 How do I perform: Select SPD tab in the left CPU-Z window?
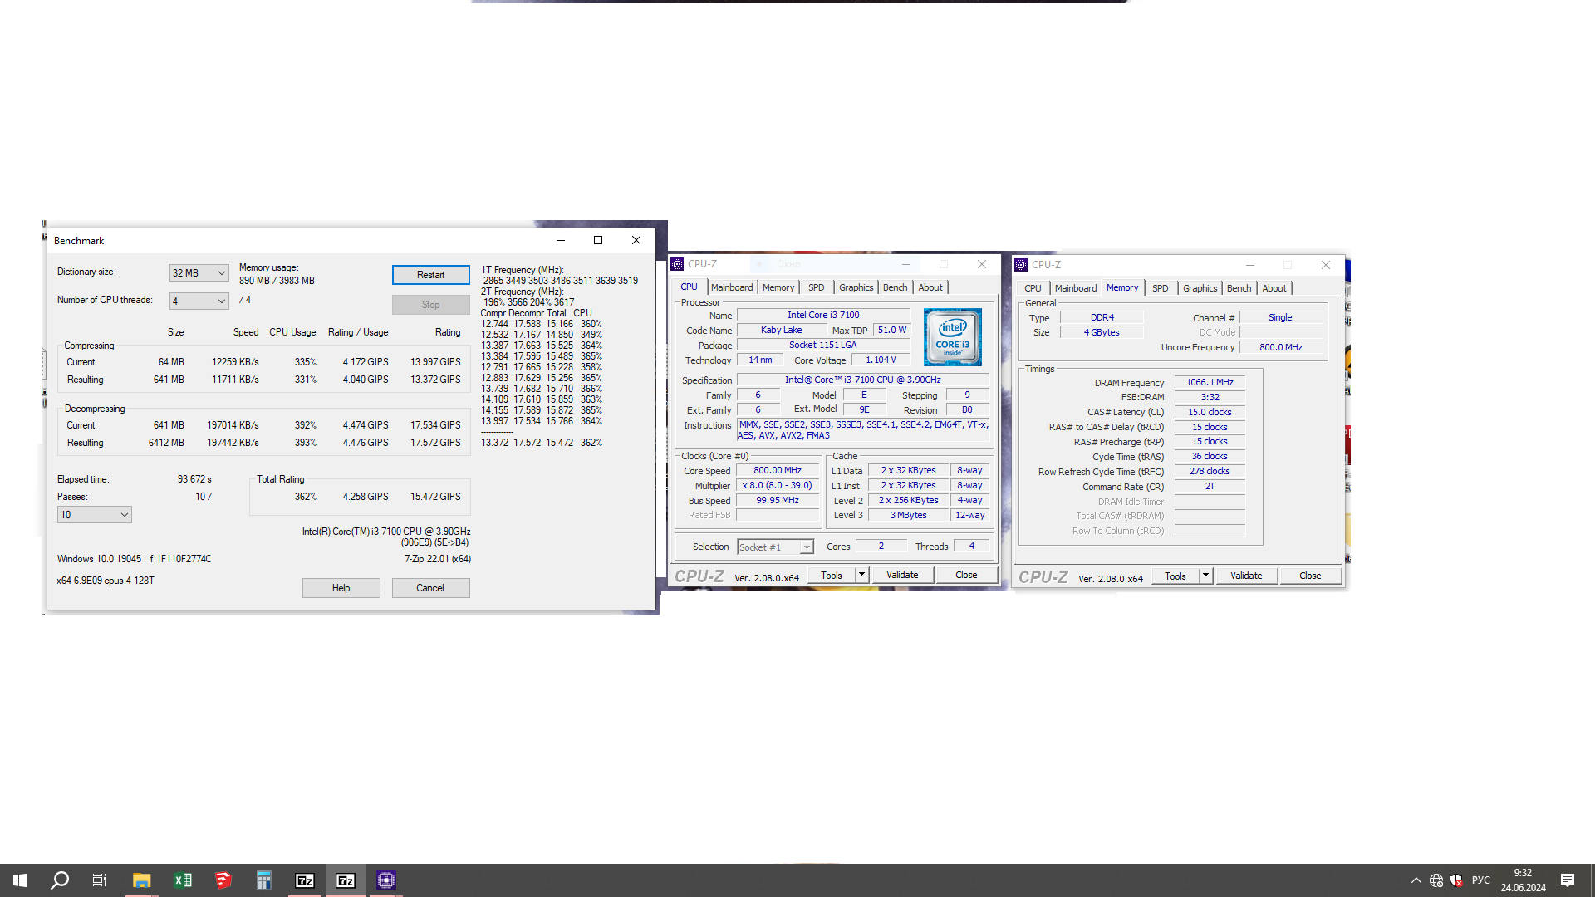(817, 287)
